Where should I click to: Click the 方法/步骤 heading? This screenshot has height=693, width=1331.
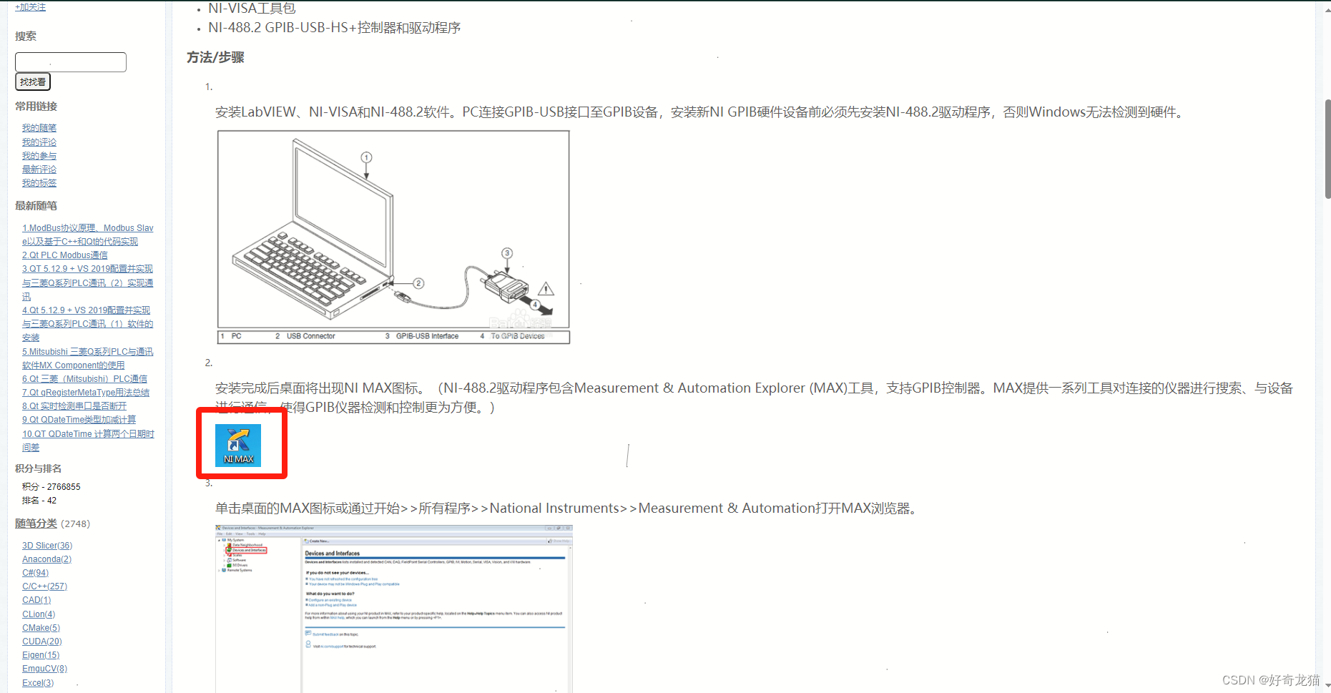[215, 57]
